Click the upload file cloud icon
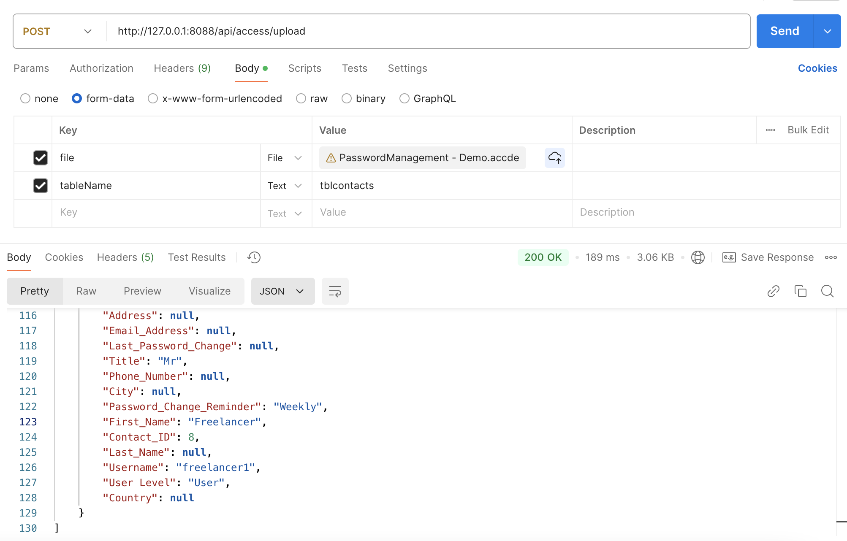 coord(554,158)
